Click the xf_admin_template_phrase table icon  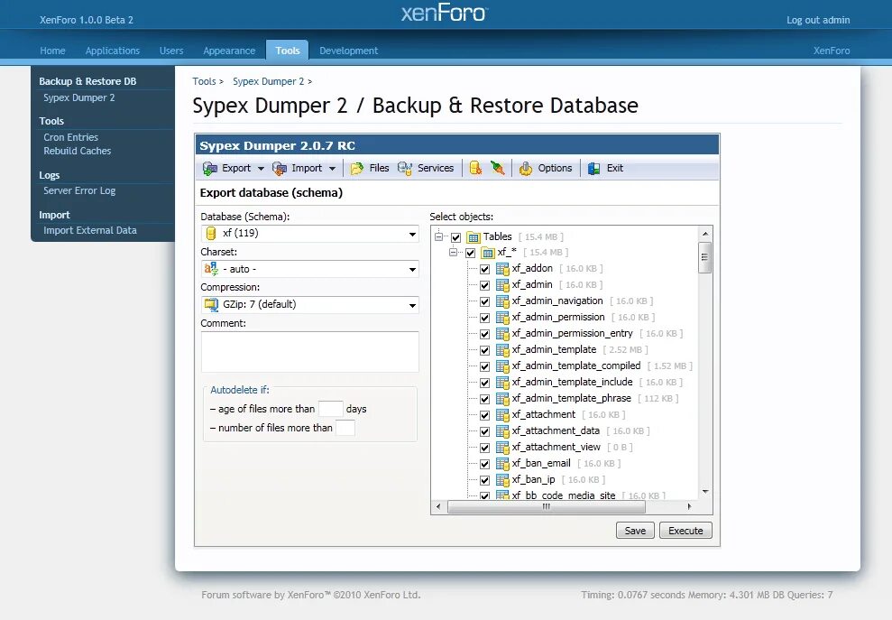pos(502,399)
